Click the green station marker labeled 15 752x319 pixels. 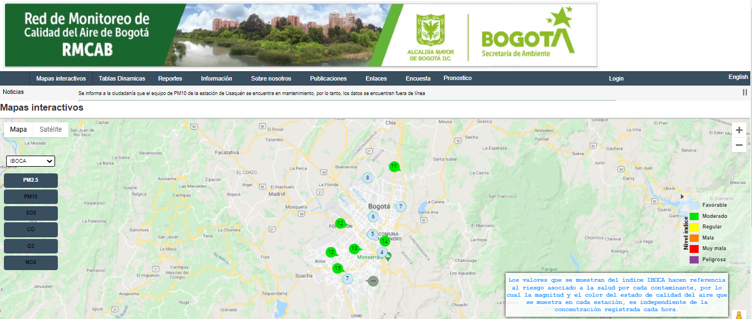pos(337,268)
